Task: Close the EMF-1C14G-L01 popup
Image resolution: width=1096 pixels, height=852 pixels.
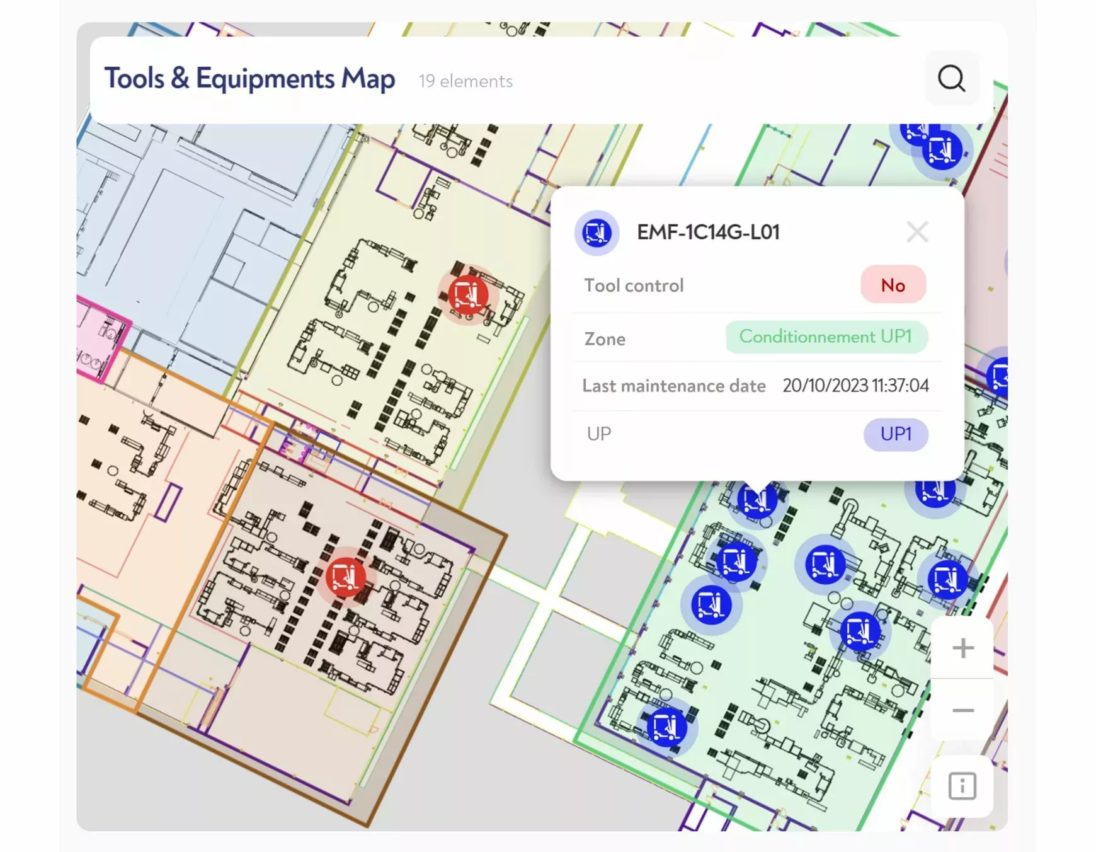Action: (x=916, y=232)
